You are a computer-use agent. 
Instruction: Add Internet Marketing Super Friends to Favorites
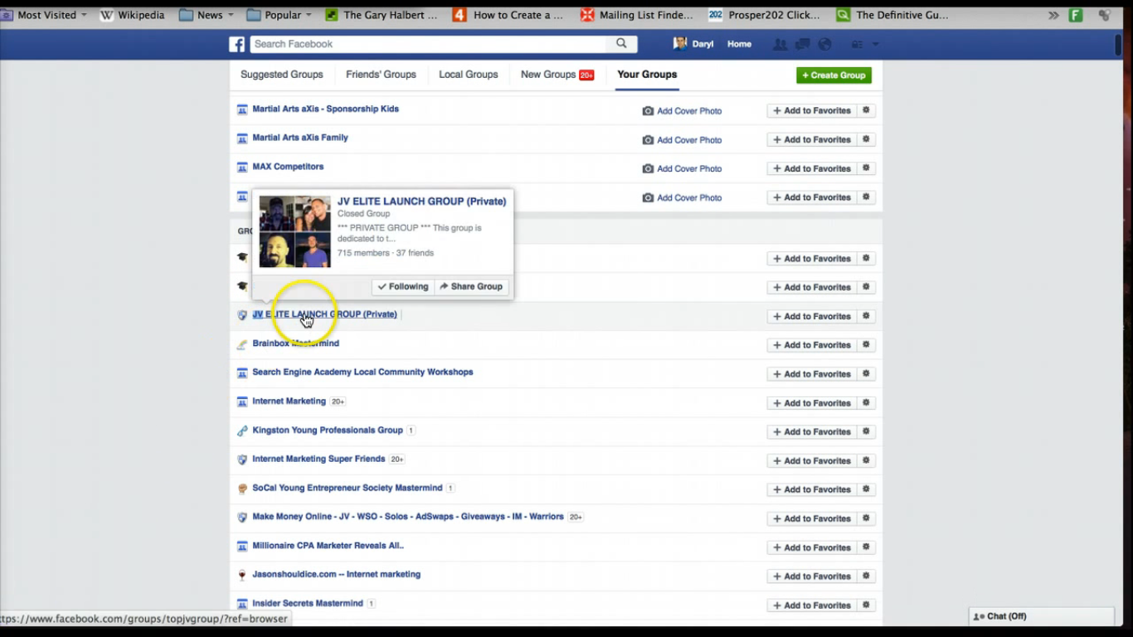812,460
